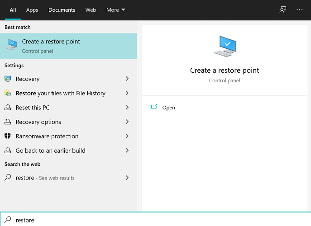Switch to the Apps tab
Viewport: 311px width, 226px height.
tap(32, 9)
